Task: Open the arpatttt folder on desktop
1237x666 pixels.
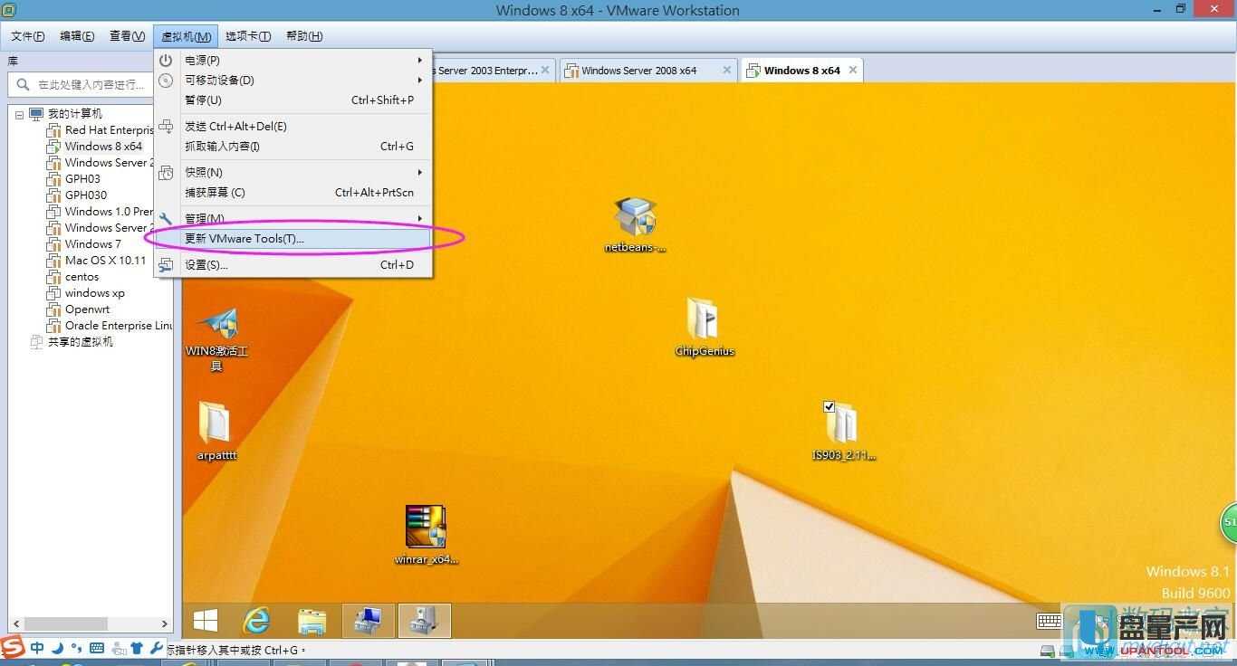Action: point(216,423)
